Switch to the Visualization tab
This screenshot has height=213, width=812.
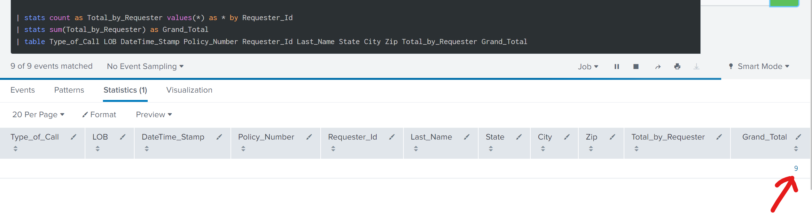[x=189, y=90]
